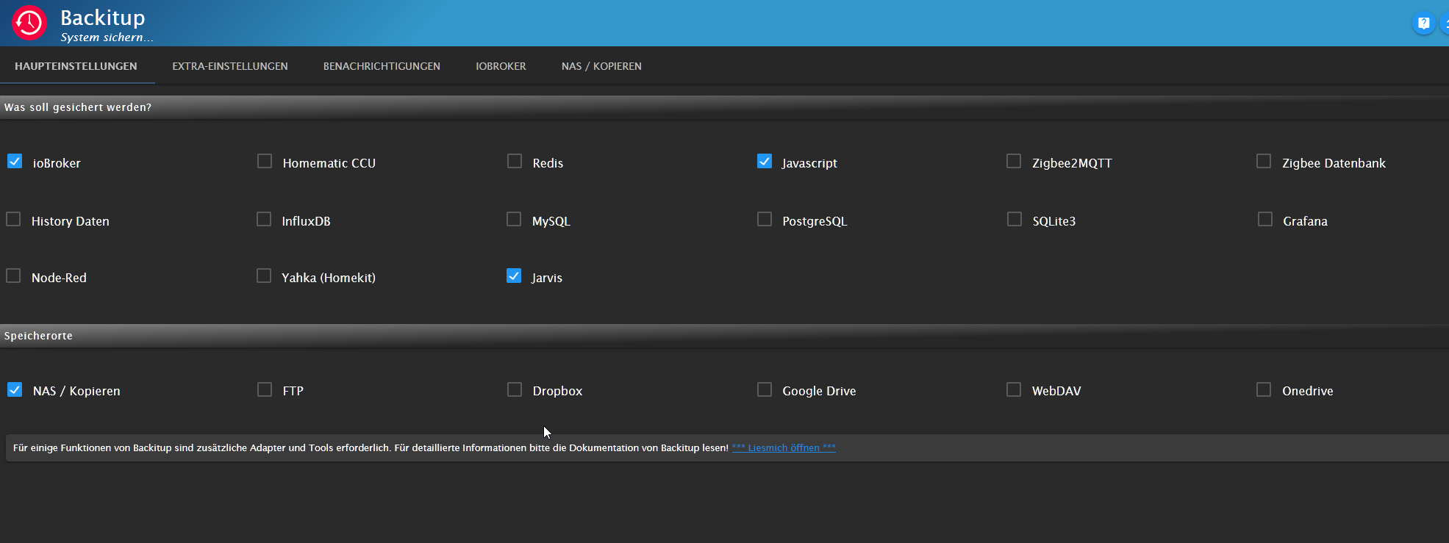This screenshot has width=1449, height=543.
Task: Uncheck the Jarvis checkbox
Action: tap(514, 276)
